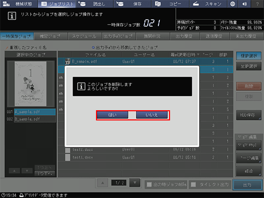Click the ジョブチケット edit button
Viewport: 264px width, 198px height.
[249, 145]
